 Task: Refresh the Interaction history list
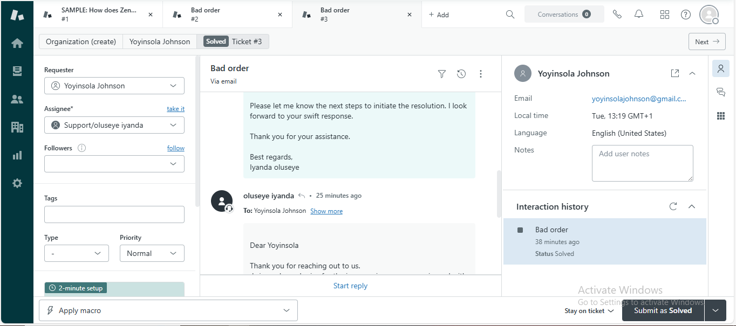click(673, 206)
